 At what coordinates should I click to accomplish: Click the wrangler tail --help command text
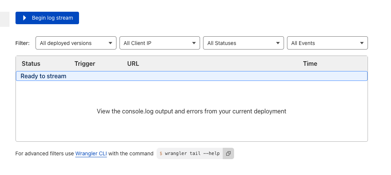[x=192, y=153]
